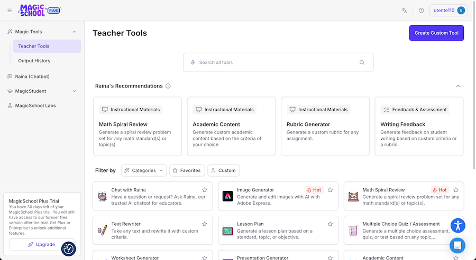Click the Teacher Tools page heading
This screenshot has width=476, height=260.
point(120,33)
